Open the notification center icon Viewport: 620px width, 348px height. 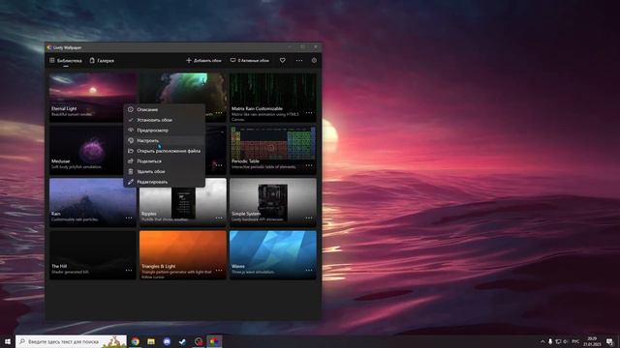coord(609,341)
